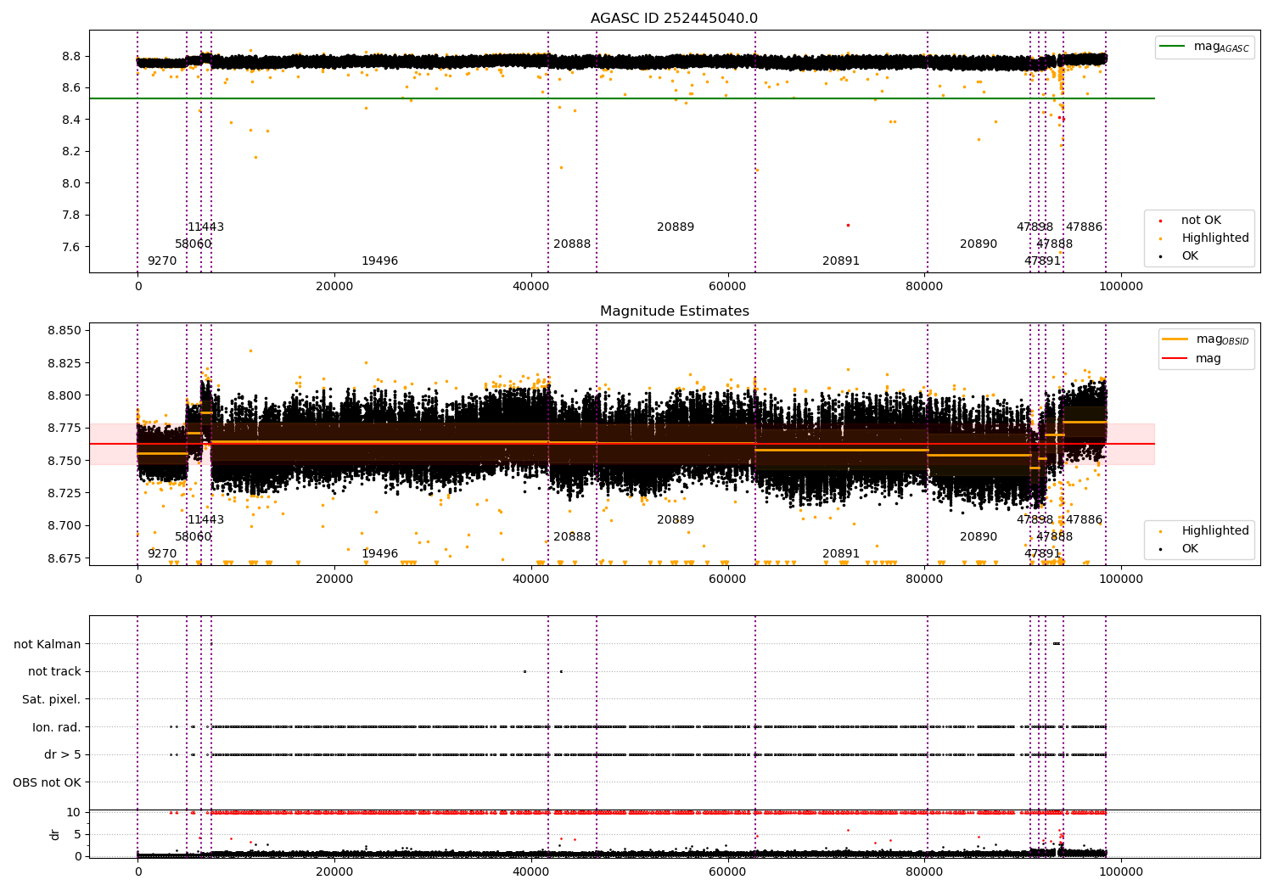Image resolution: width=1273 pixels, height=891 pixels.
Task: Click OBSID label 20888 in Magnitude Estimates plot
Action: 572,536
